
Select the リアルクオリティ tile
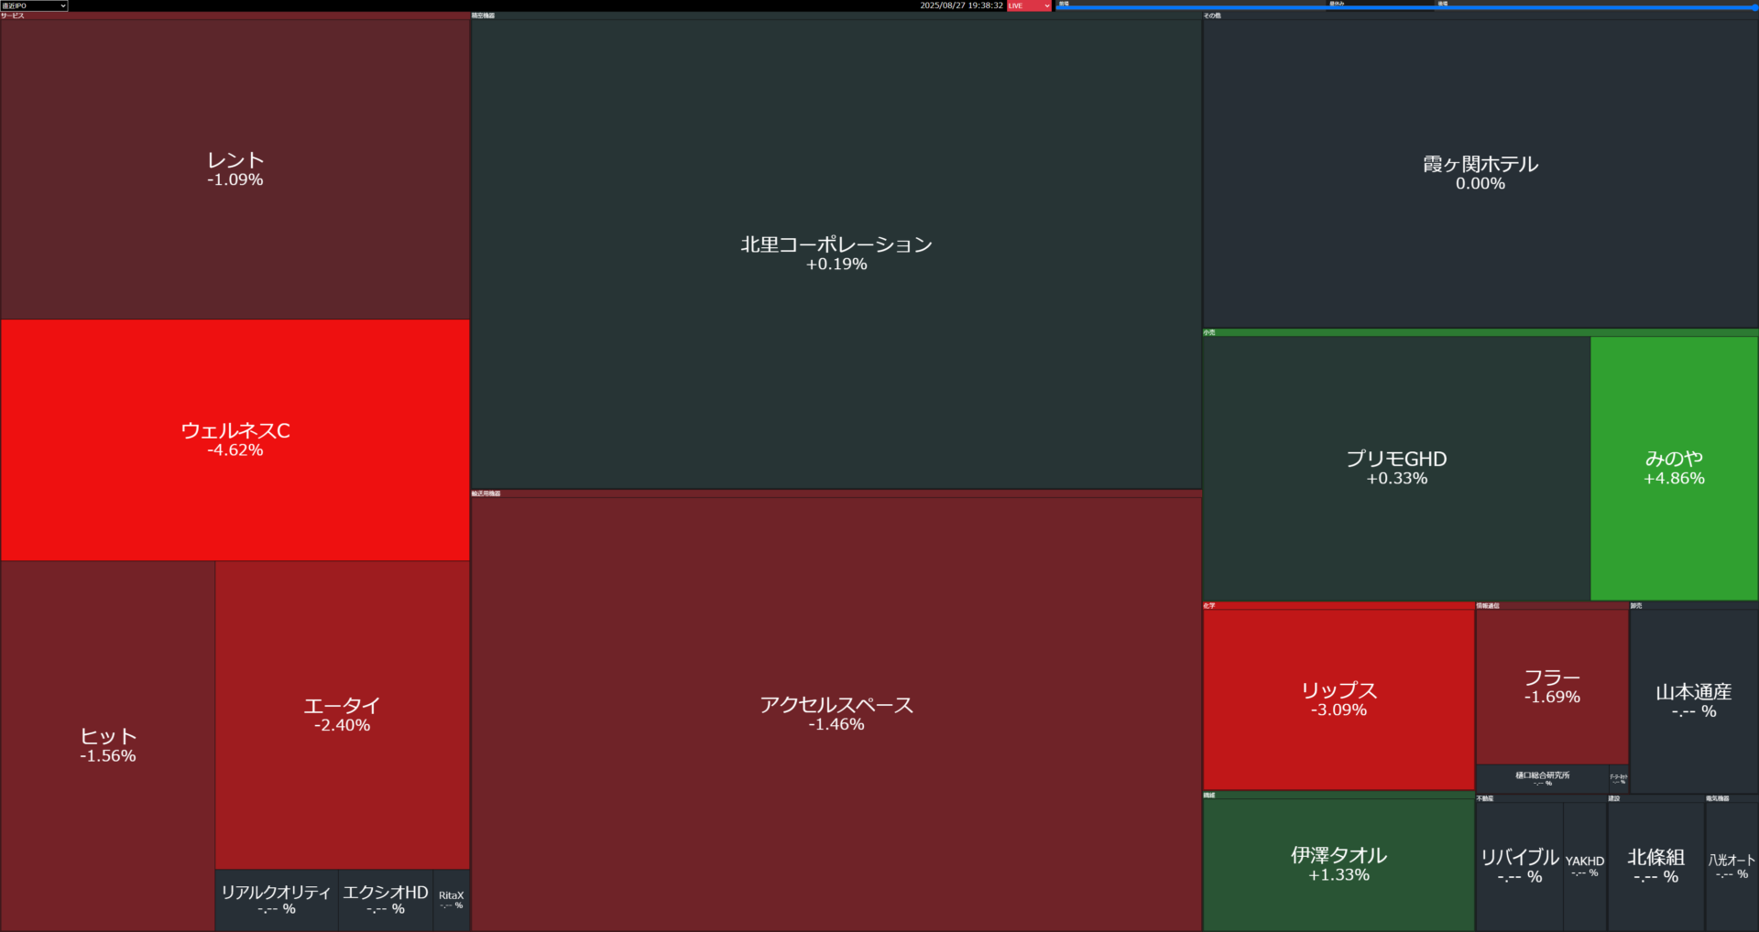tap(277, 900)
